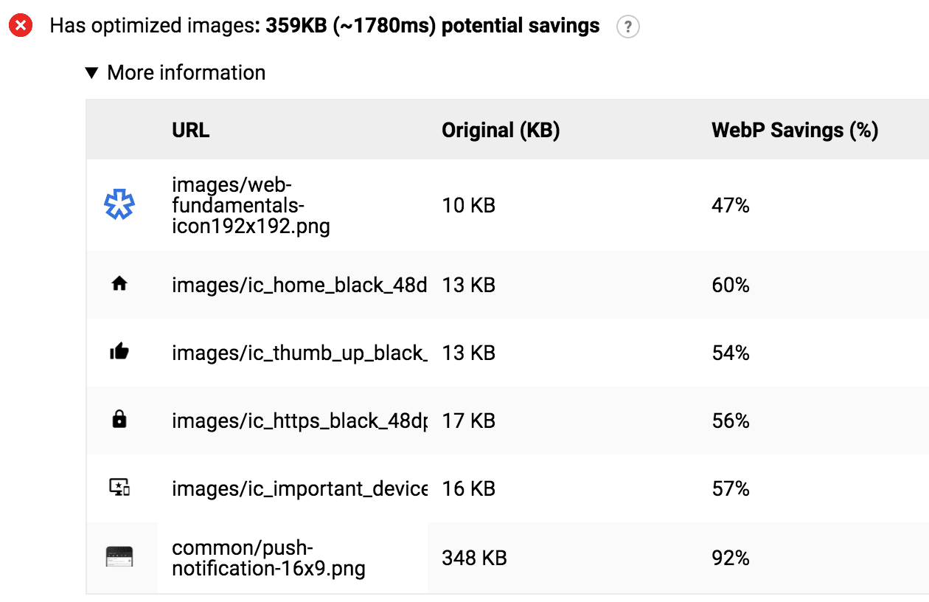Click the 92% savings value
929x602 pixels.
pos(730,557)
